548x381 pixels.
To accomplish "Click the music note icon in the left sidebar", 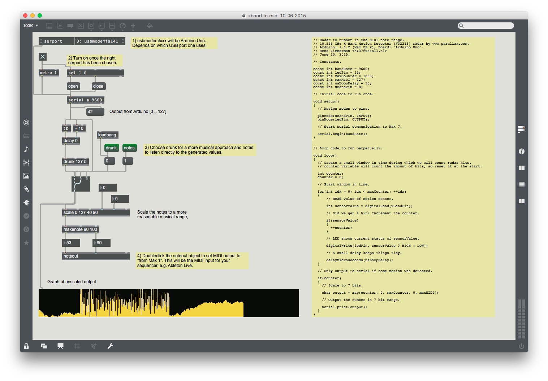I will coord(26,149).
